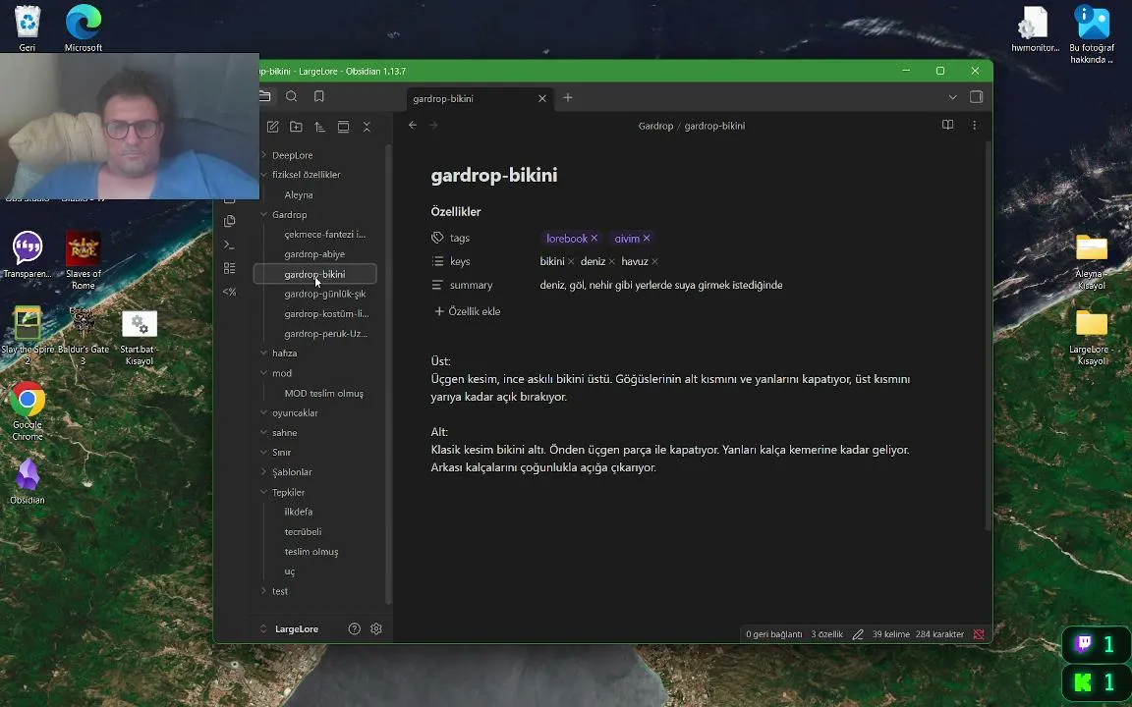Click the keys property list icon
The width and height of the screenshot is (1132, 707).
coord(437,262)
